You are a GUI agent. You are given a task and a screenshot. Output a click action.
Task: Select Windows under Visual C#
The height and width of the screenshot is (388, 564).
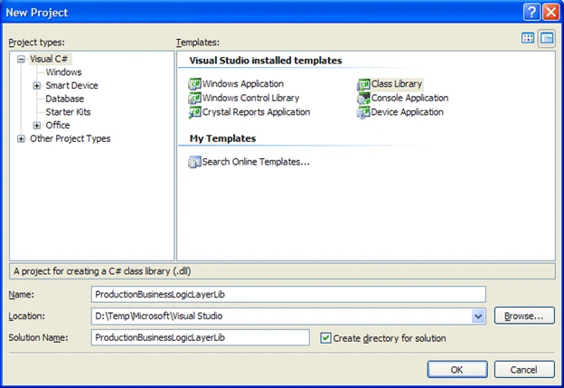[x=63, y=72]
